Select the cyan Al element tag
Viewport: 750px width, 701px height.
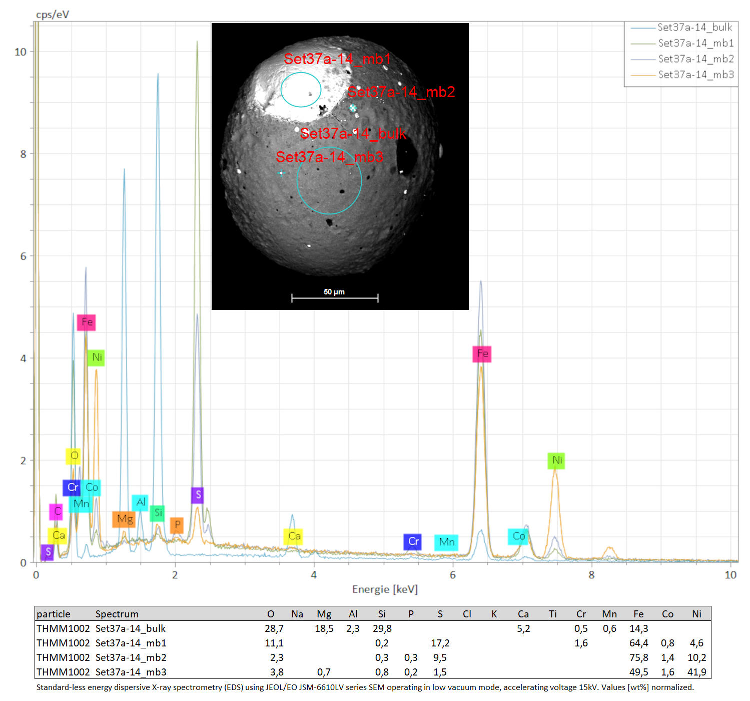pyautogui.click(x=140, y=502)
